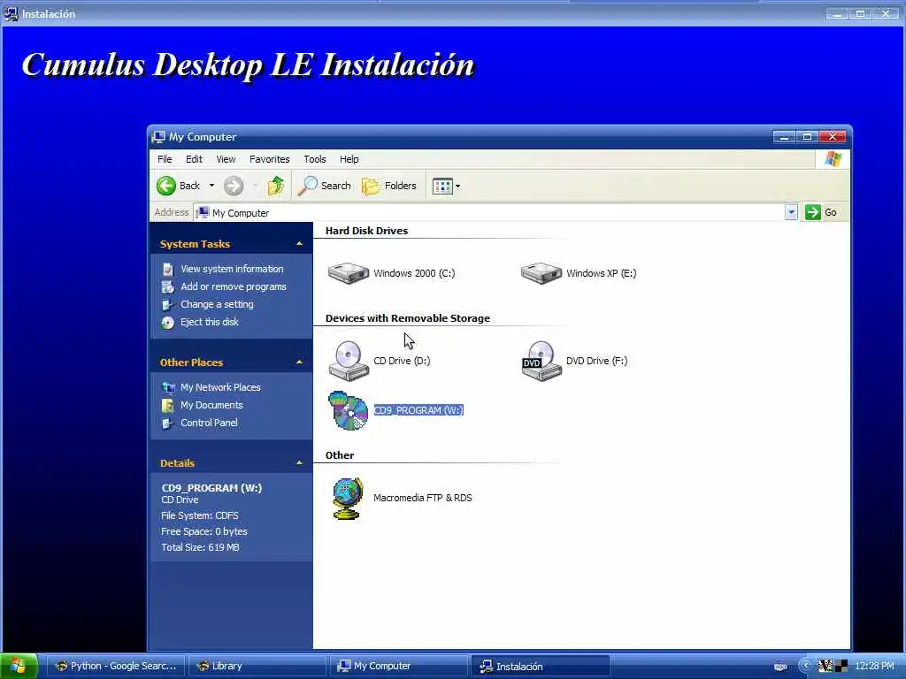Expand hidden system tray icons

[x=805, y=666]
